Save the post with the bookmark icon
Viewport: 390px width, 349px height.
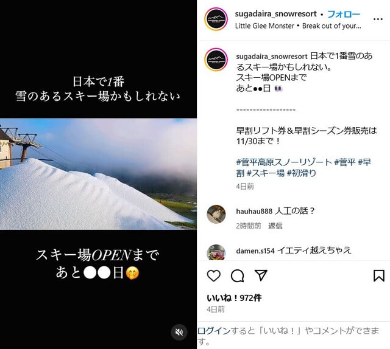coord(379,275)
